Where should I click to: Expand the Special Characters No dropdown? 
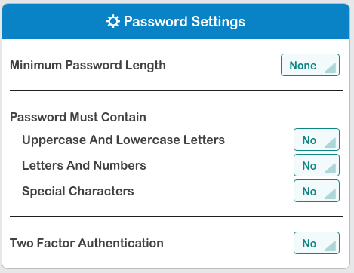(x=316, y=191)
